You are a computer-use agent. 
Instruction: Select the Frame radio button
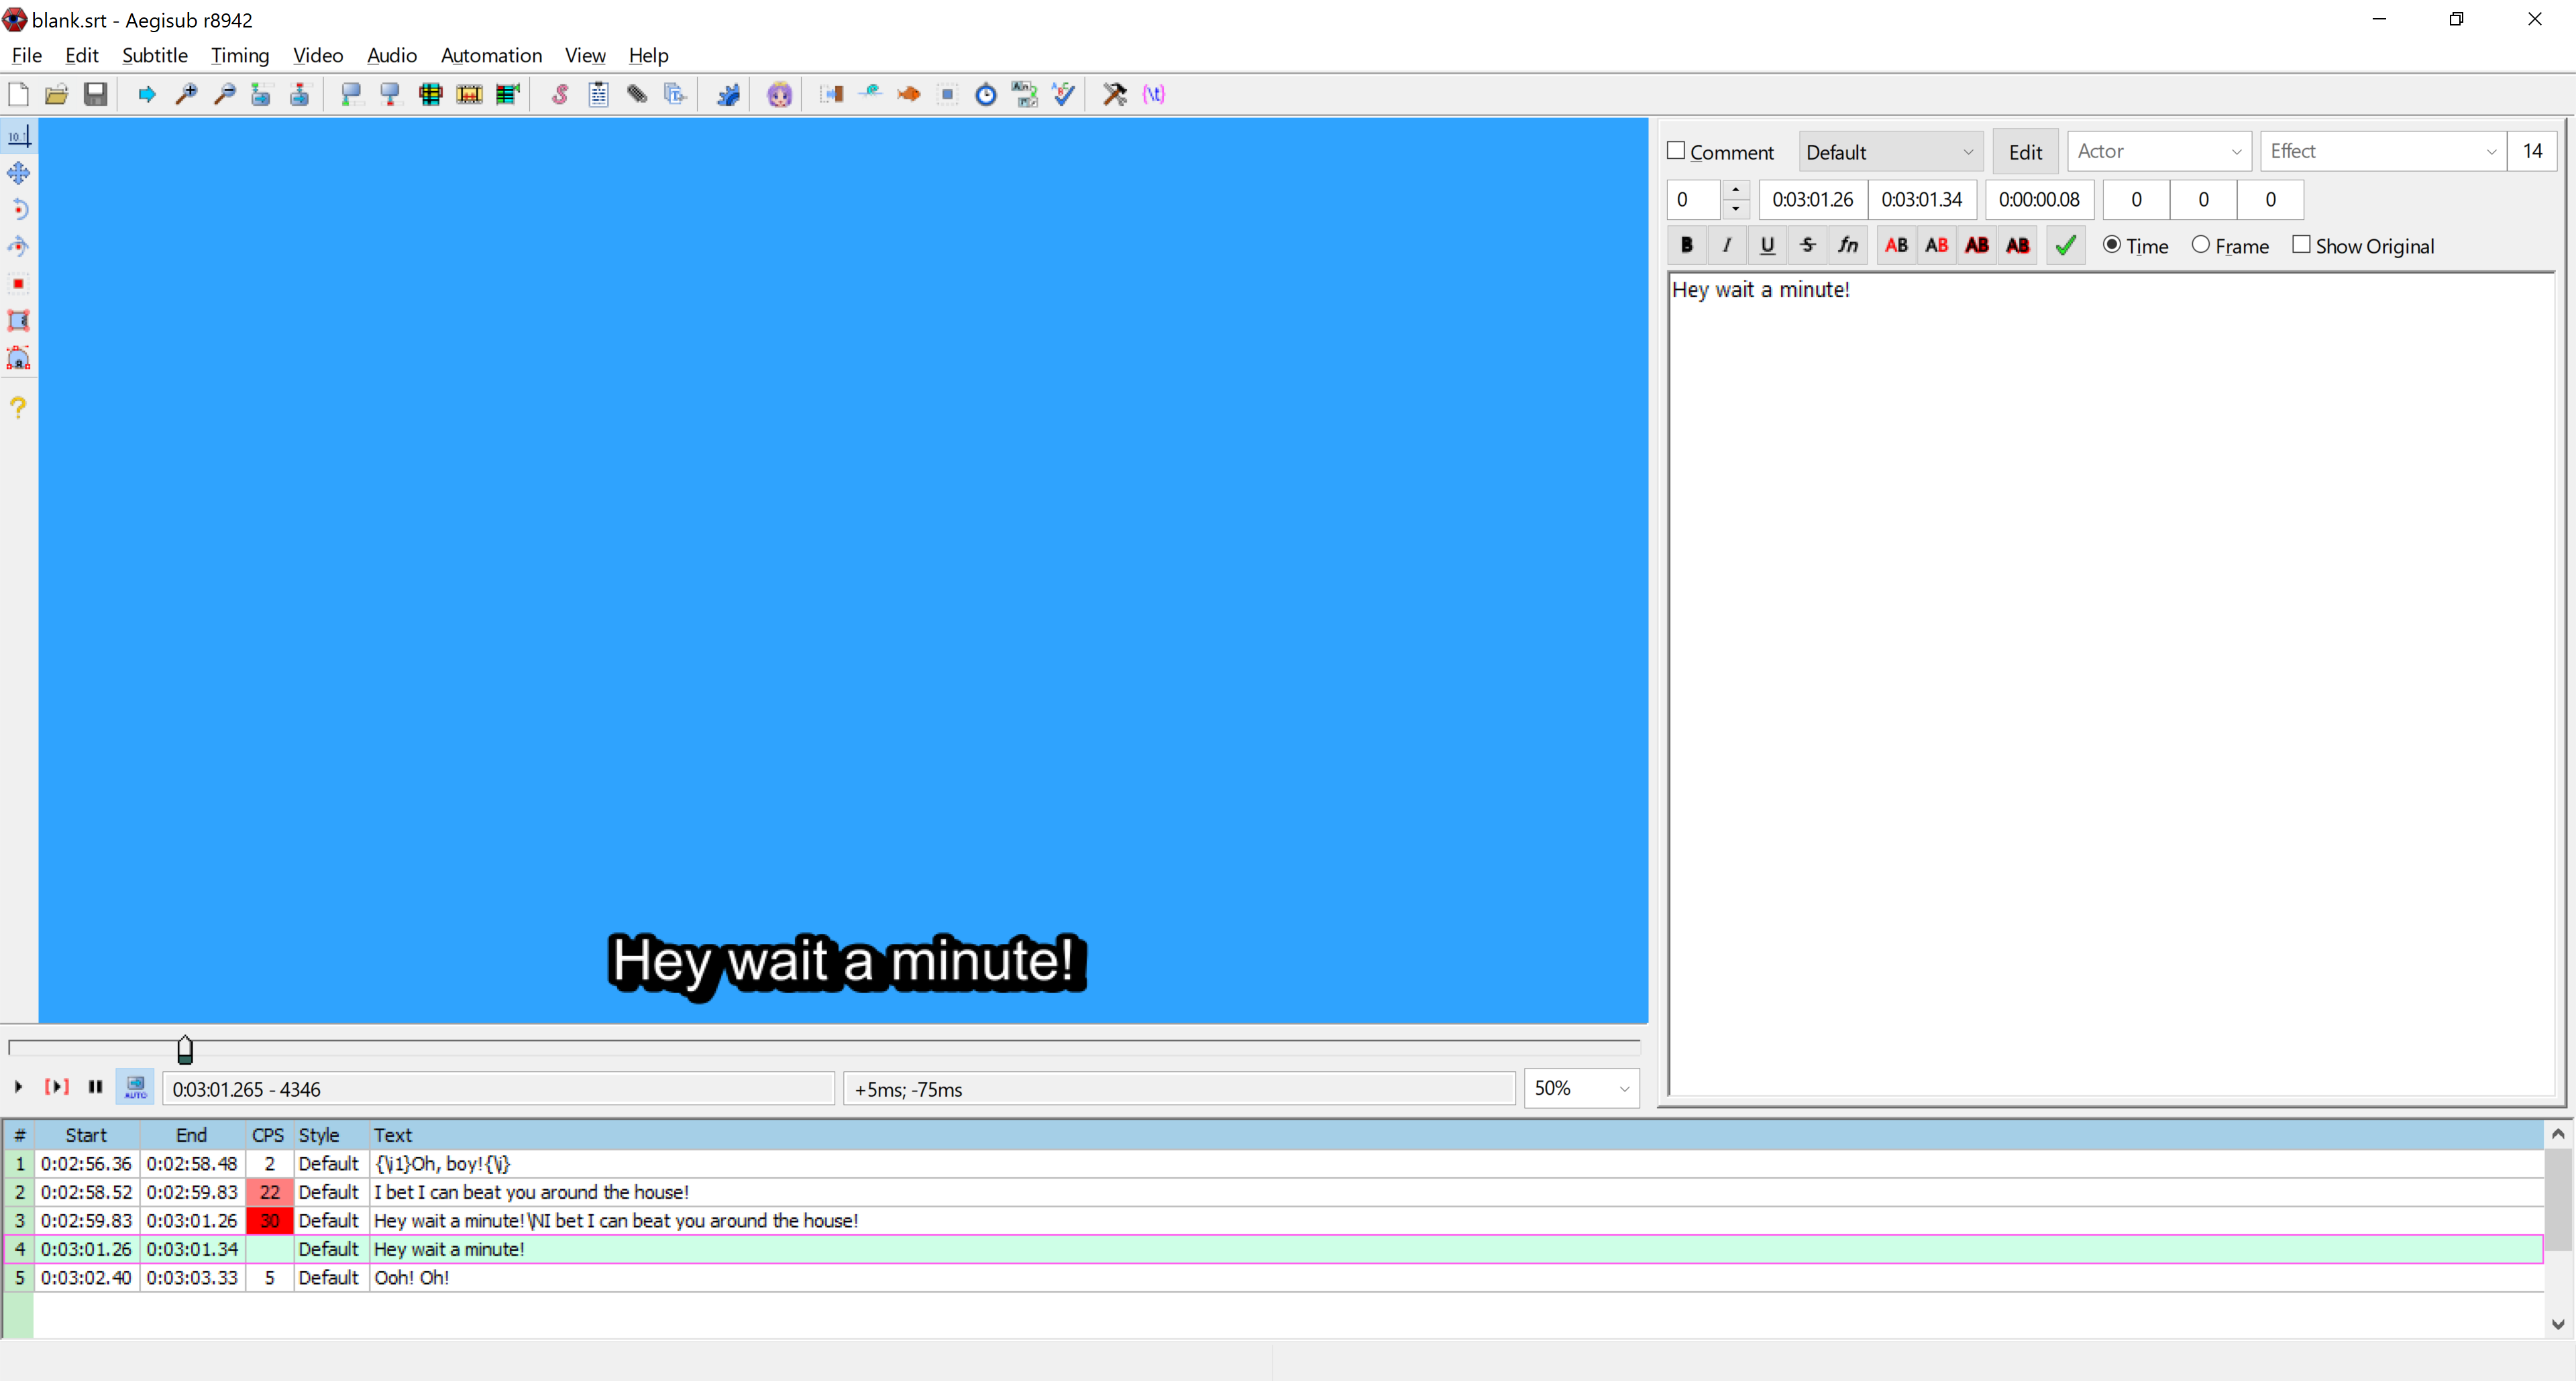[x=2201, y=245]
